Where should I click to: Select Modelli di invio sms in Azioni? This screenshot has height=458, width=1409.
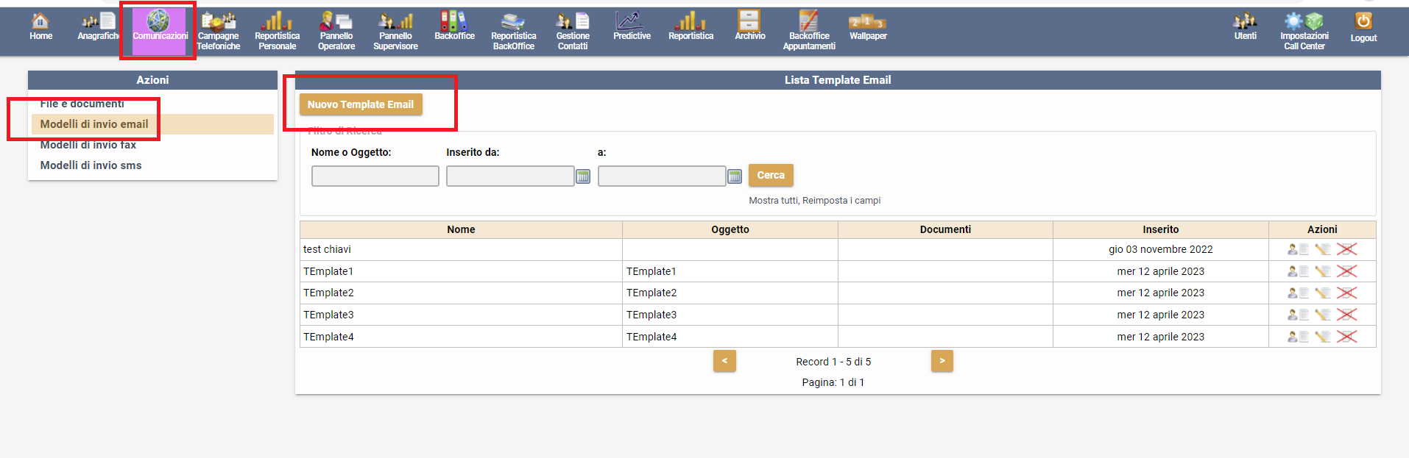91,165
